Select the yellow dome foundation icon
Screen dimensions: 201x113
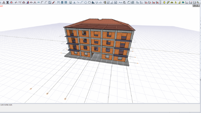point(172,2)
